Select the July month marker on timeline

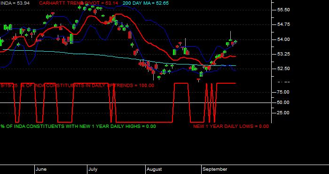(93, 169)
